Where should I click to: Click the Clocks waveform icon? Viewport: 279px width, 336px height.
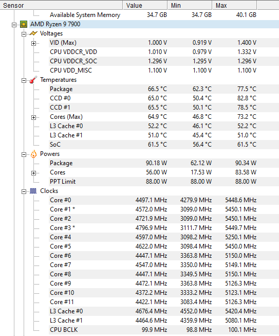(x=33, y=191)
